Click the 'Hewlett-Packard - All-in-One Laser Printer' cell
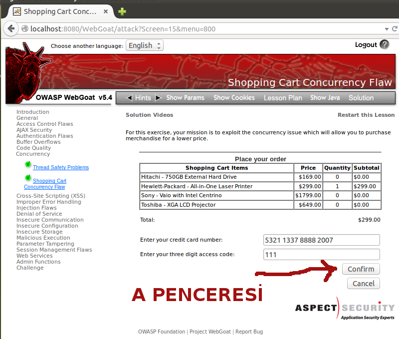This screenshot has width=399, height=339. tap(217, 186)
